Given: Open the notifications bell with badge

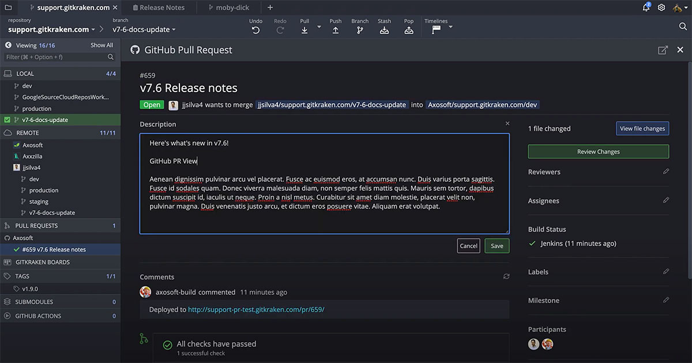Looking at the screenshot, I should tap(645, 7).
